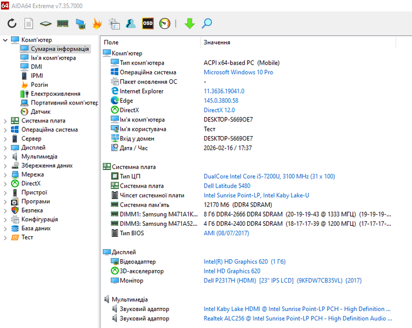Expand the Дисплей tree node
This screenshot has width=412, height=328.
(x=5, y=148)
